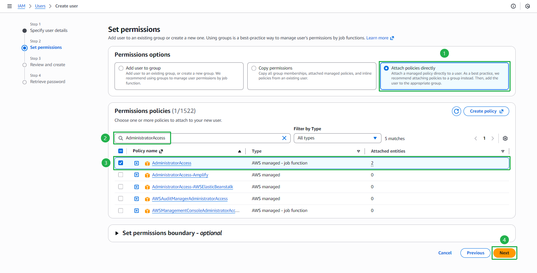Image resolution: width=537 pixels, height=273 pixels.
Task: Expand the AdministratorAccess-AWSElasticBeanstalk policy details
Action: [137, 187]
